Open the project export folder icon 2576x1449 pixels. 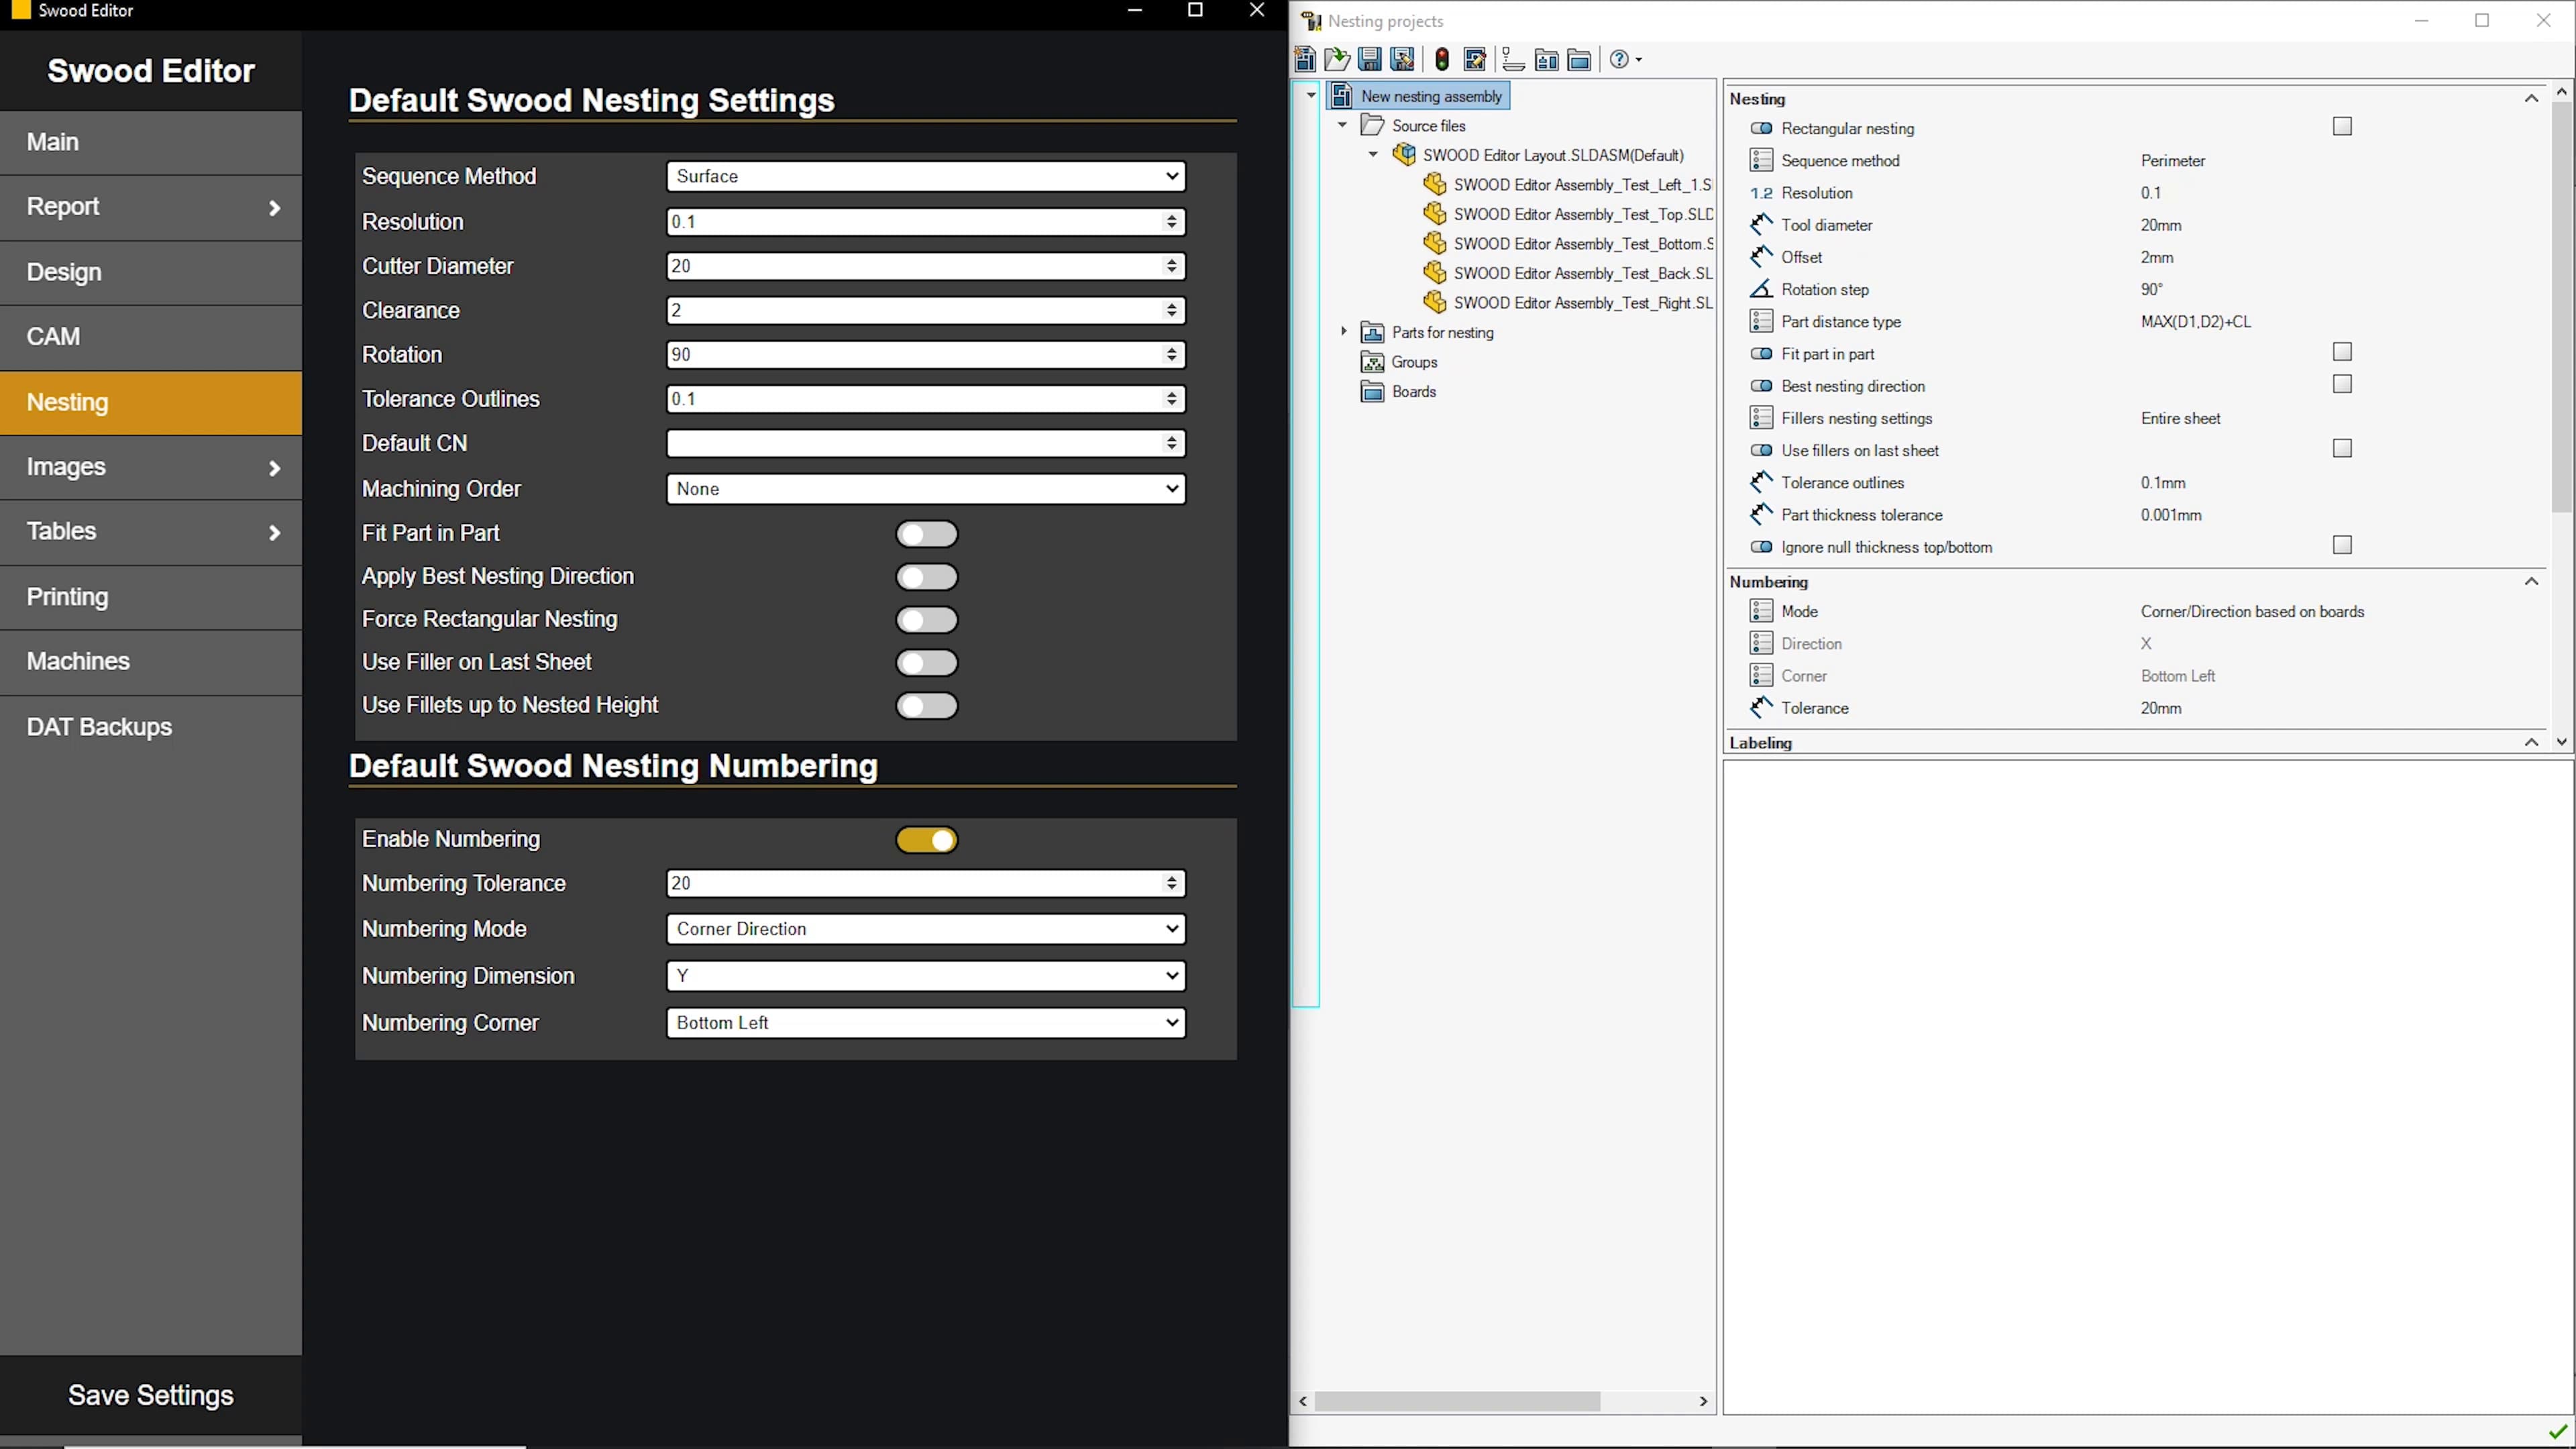(1580, 59)
